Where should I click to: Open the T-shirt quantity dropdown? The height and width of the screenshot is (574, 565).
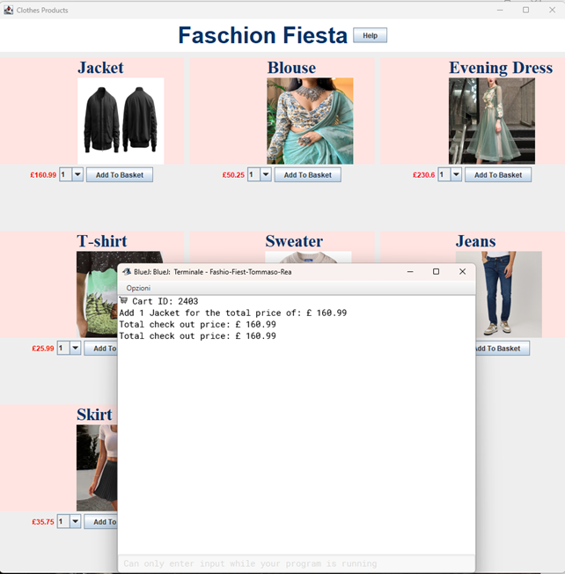75,349
